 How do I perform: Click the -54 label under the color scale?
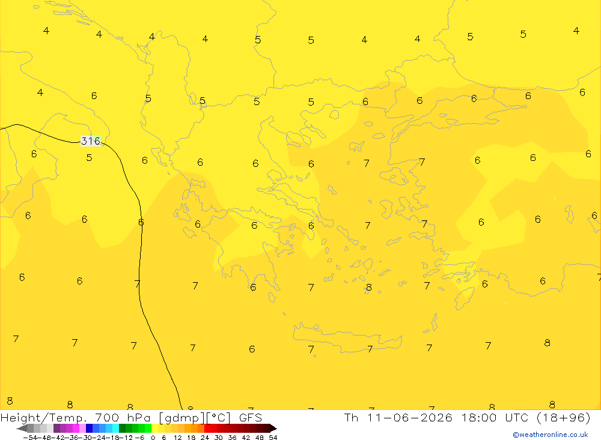tap(30, 438)
